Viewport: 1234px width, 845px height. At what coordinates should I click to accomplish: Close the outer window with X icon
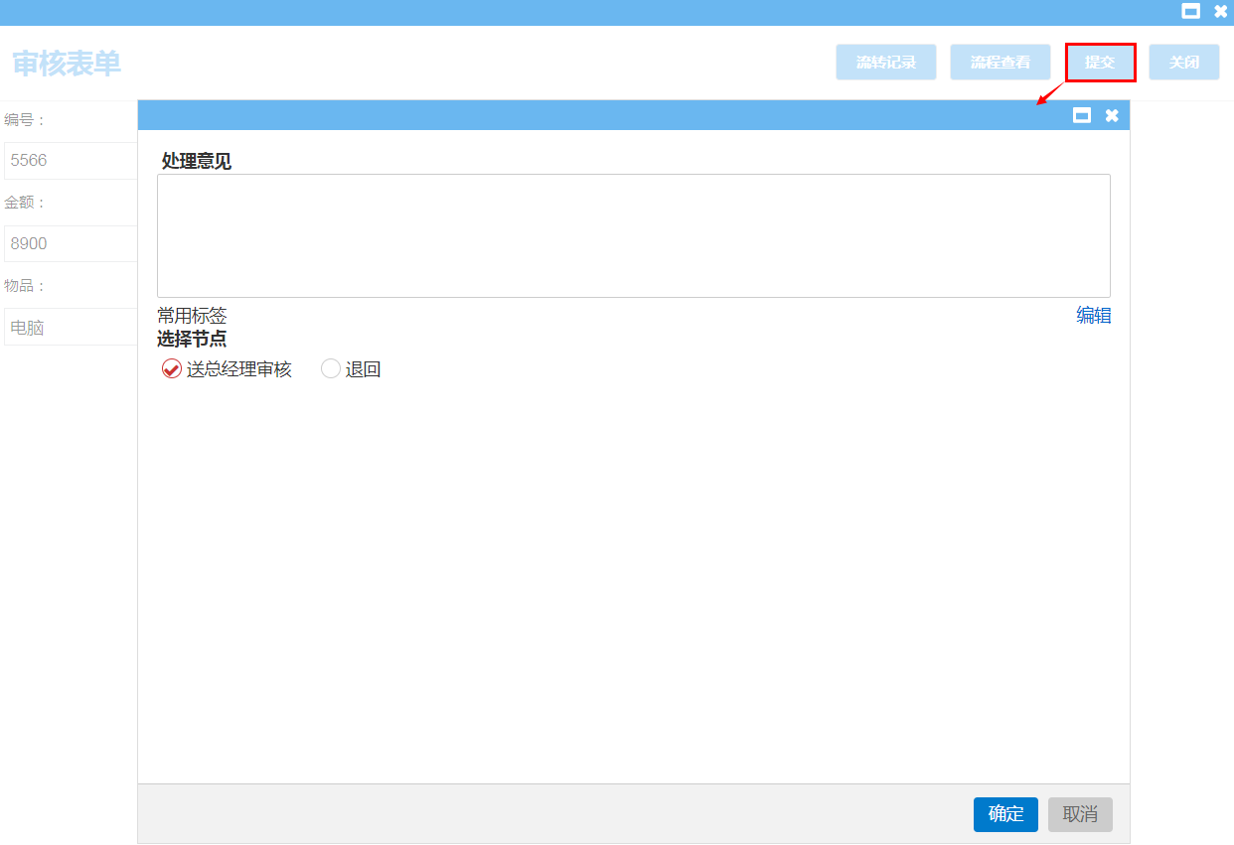click(1220, 12)
